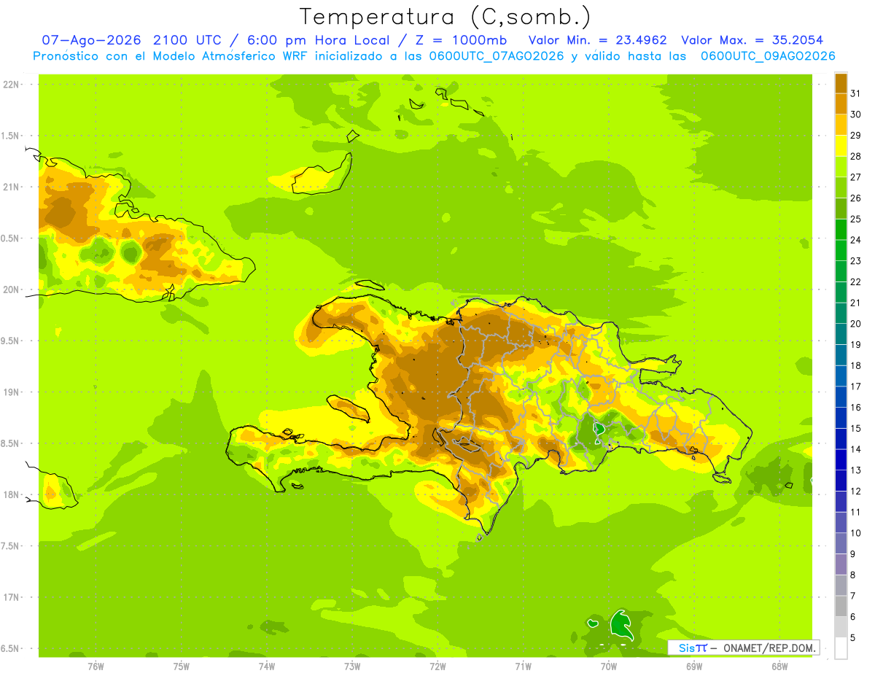Click the '2100 UTC' time text
The image size is (875, 676).
tap(189, 40)
